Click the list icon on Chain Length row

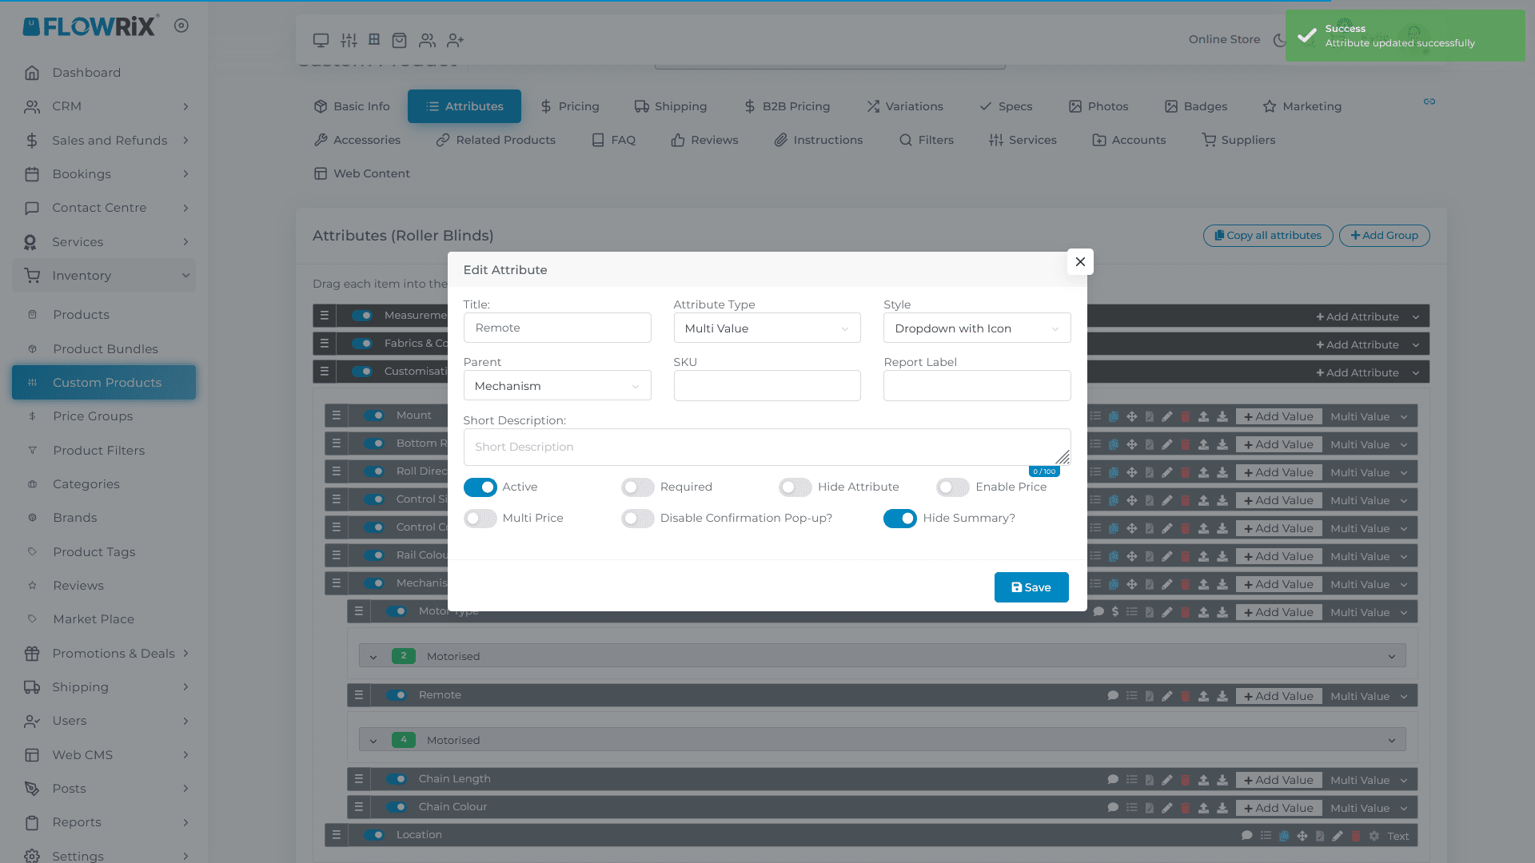pyautogui.click(x=1131, y=780)
